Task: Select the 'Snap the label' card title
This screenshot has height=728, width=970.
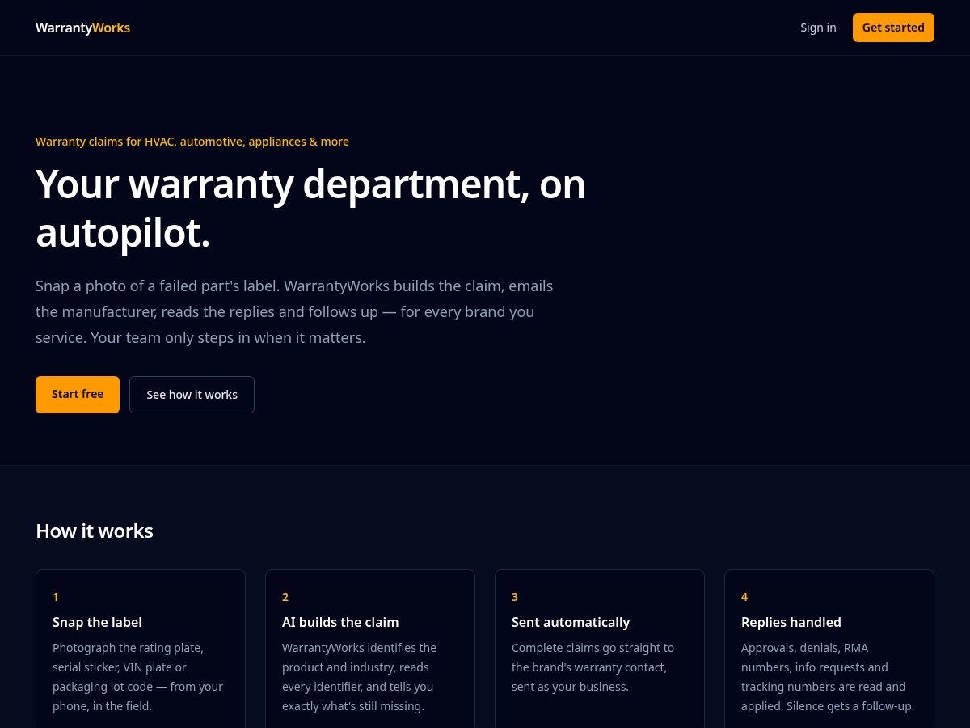Action: [97, 622]
